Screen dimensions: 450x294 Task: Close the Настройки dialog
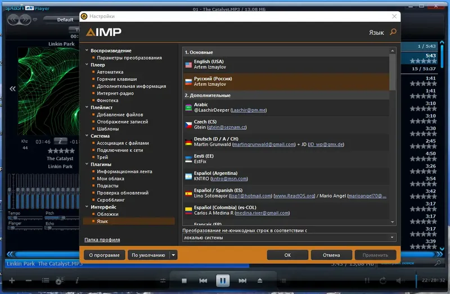pyautogui.click(x=394, y=16)
